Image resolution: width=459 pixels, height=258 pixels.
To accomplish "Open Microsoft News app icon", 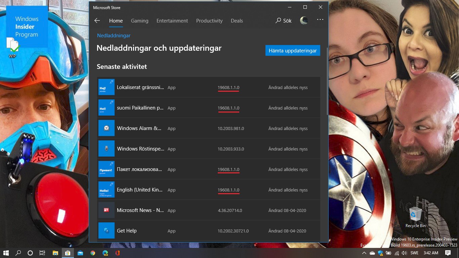I will (106, 210).
